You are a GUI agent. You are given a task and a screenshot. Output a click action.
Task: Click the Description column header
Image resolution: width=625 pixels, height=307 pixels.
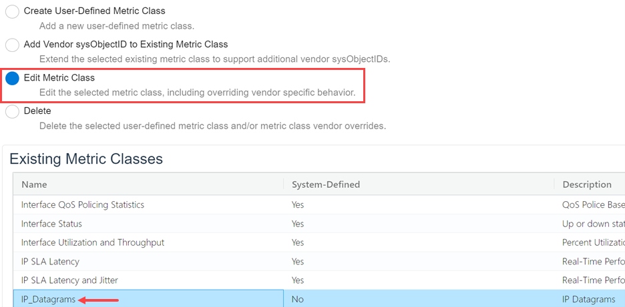[587, 184]
